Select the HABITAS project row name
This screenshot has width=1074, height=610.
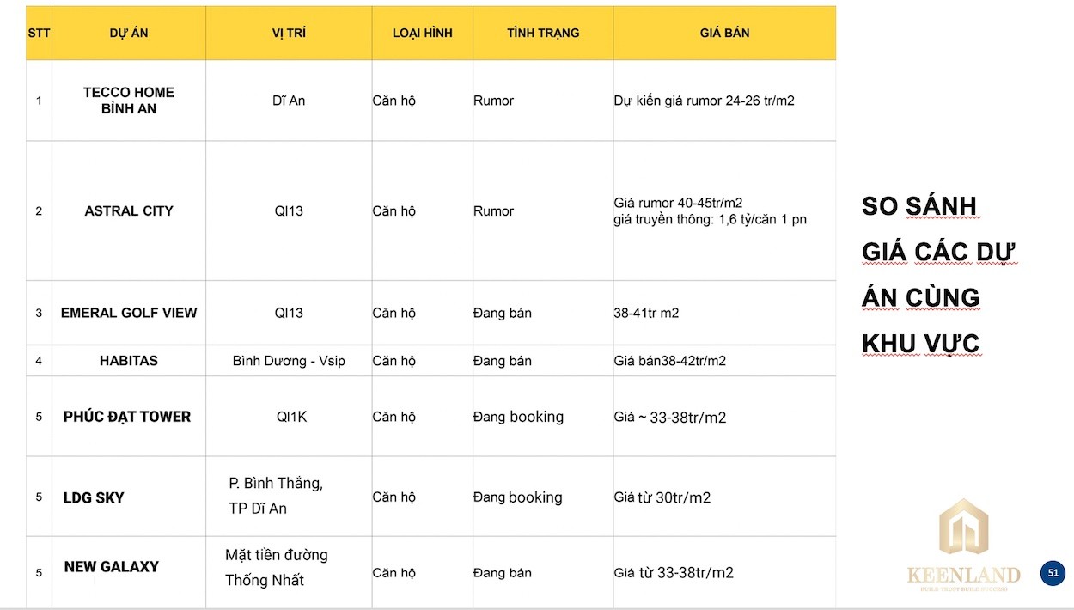pos(129,361)
